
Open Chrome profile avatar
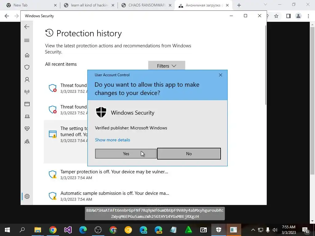[x=298, y=16]
